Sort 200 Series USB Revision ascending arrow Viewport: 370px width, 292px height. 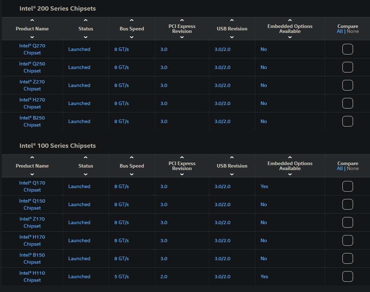tap(232, 20)
